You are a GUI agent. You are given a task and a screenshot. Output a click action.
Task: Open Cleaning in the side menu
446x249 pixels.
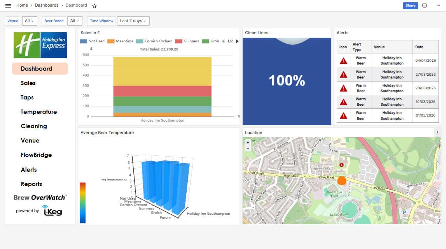34,126
